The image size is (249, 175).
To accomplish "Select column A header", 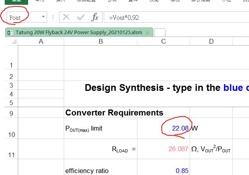I will [x=41, y=42].
